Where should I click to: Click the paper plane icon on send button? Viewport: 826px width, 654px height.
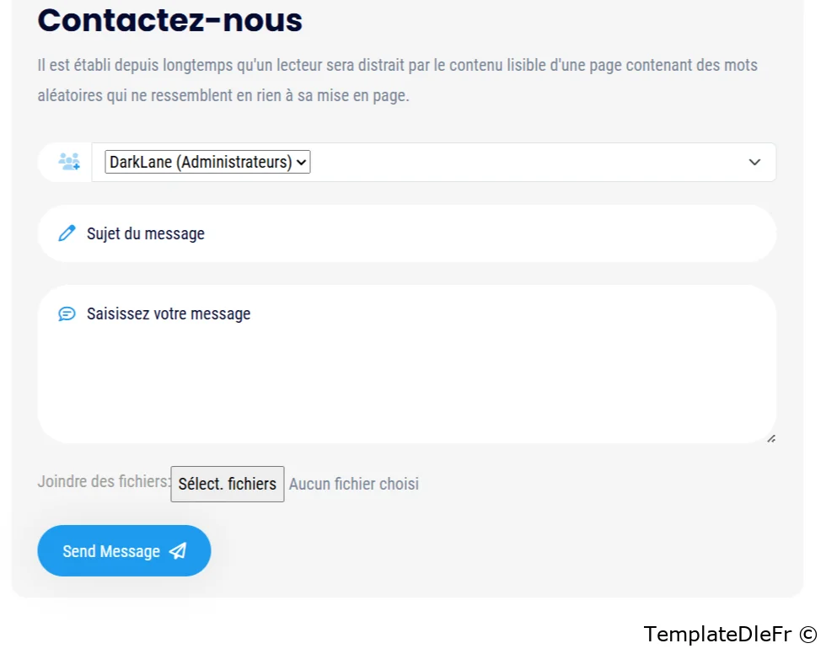click(x=177, y=551)
